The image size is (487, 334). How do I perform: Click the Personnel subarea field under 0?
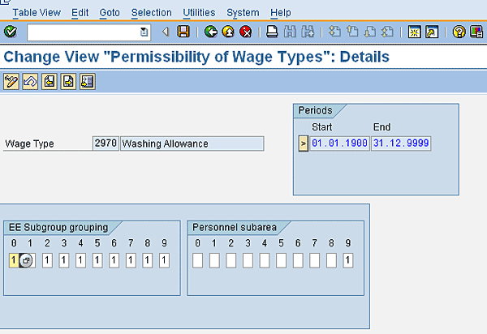197,260
